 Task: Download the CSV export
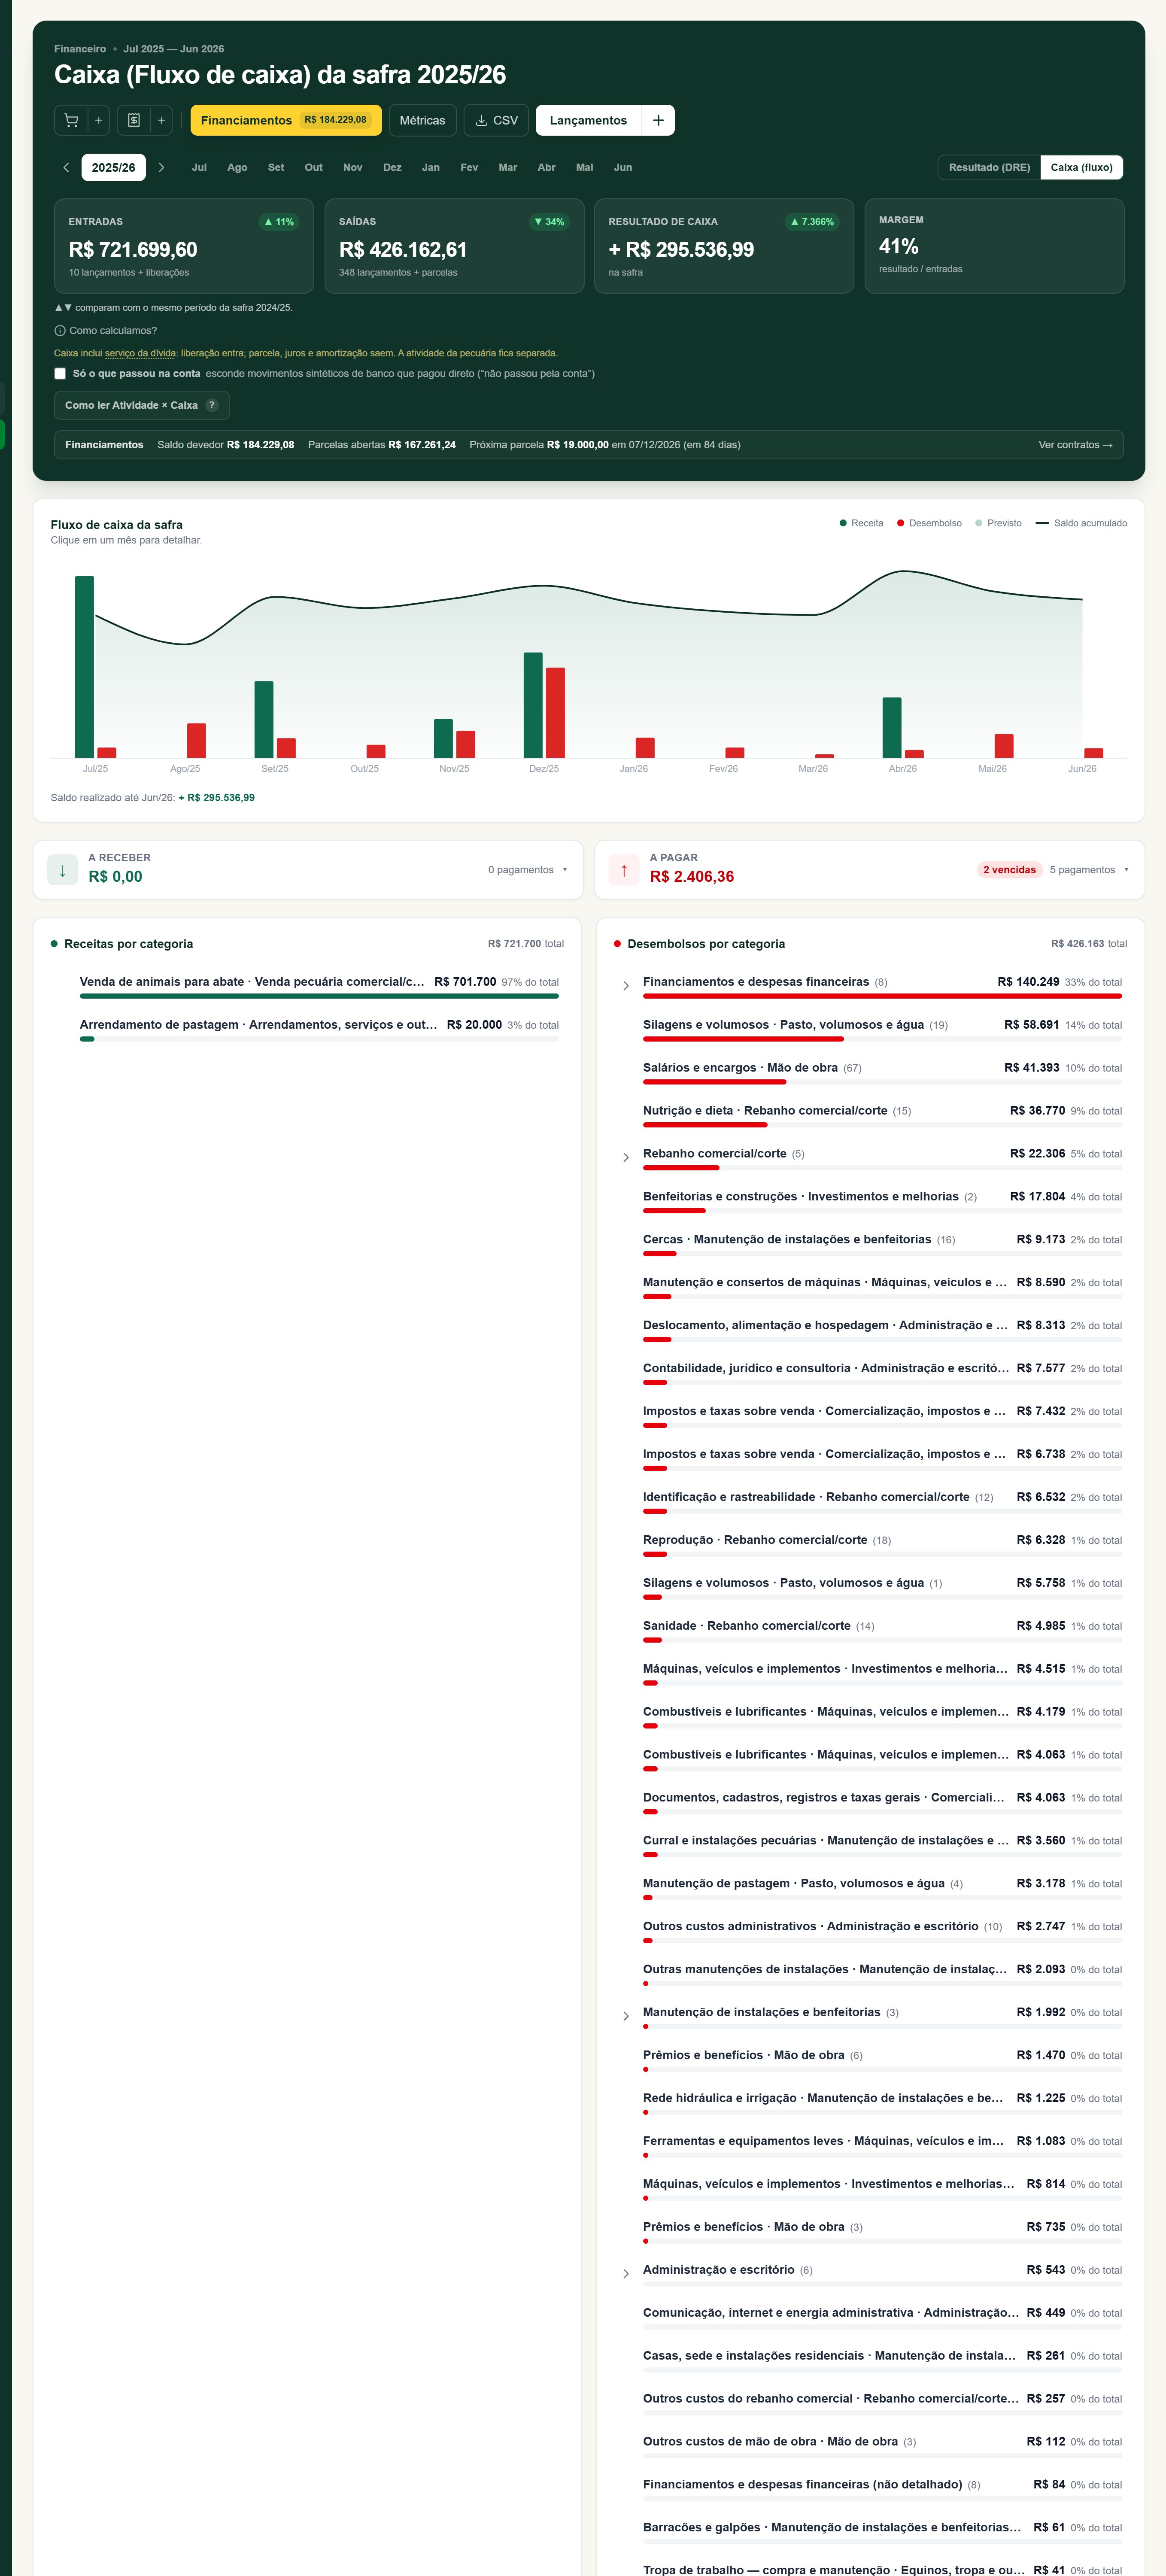[496, 120]
